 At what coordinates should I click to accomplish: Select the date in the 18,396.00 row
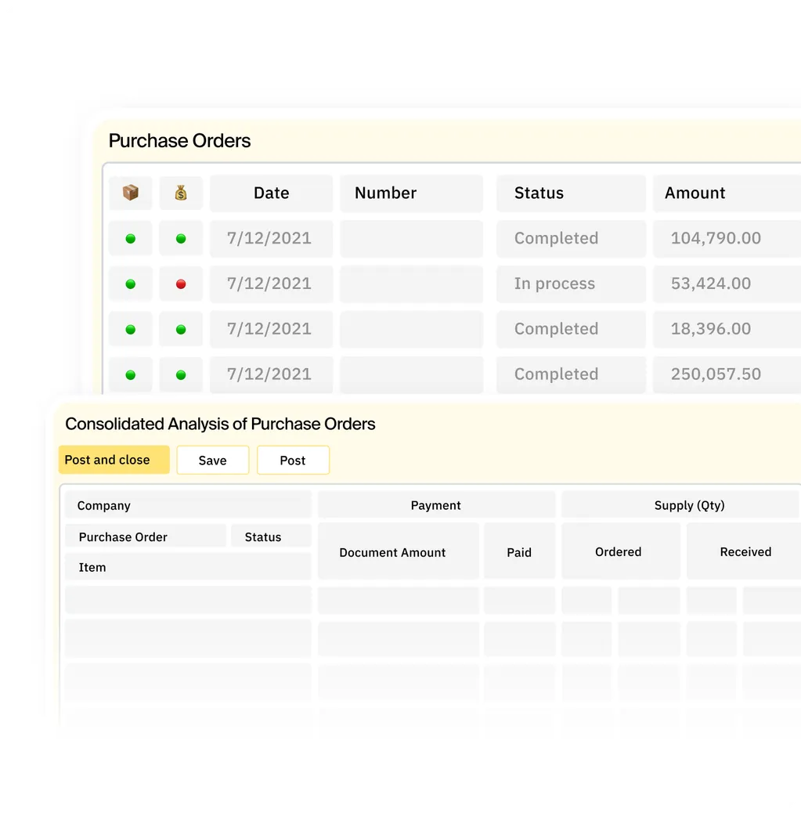[269, 329]
